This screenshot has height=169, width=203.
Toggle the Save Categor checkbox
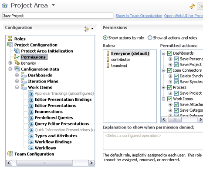pos(176,110)
